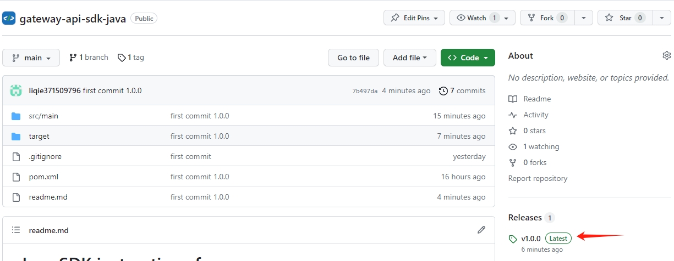The width and height of the screenshot is (674, 261).
Task: Click the 15 minutes ago timestamp
Action: point(459,116)
